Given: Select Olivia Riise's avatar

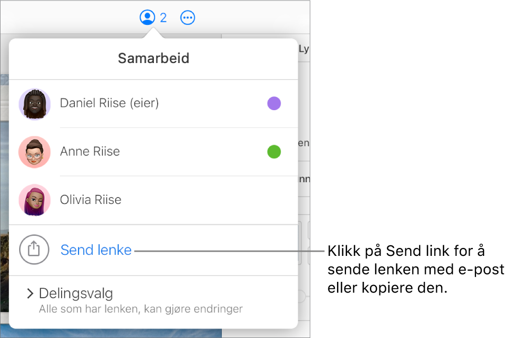Looking at the screenshot, I should (x=34, y=200).
